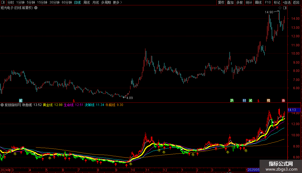Select the 5分钟 period
302x173 pixels.
click(x=31, y=2)
